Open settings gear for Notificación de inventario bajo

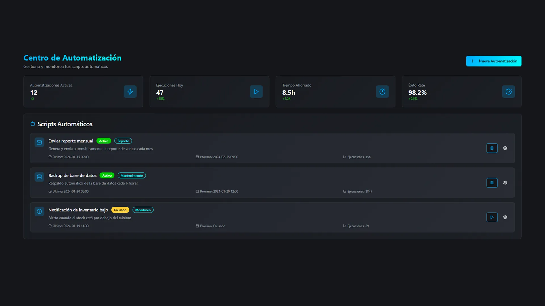click(x=505, y=217)
